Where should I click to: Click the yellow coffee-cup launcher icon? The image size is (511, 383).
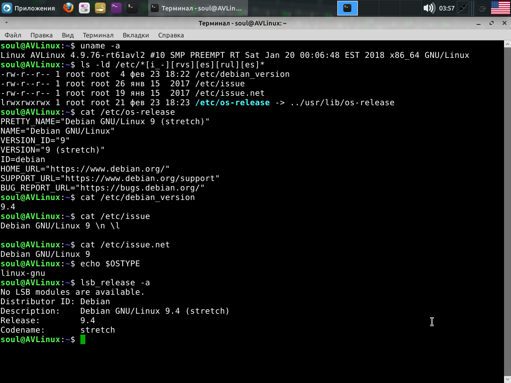[x=100, y=8]
